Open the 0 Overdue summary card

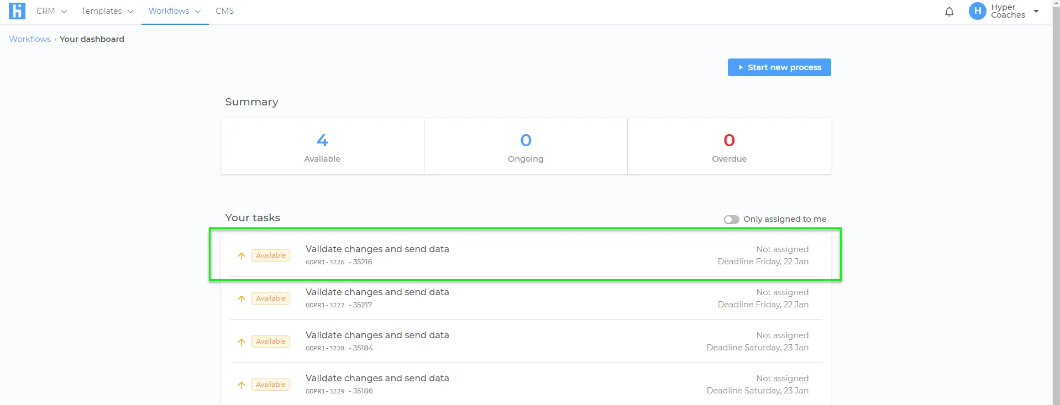(x=729, y=146)
